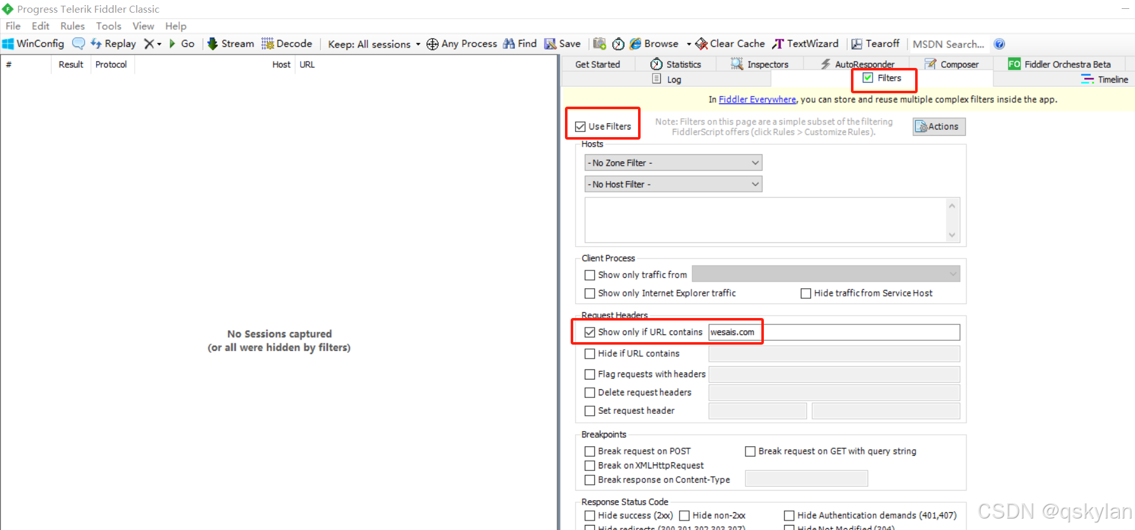Open TextWizard tool

pos(805,44)
